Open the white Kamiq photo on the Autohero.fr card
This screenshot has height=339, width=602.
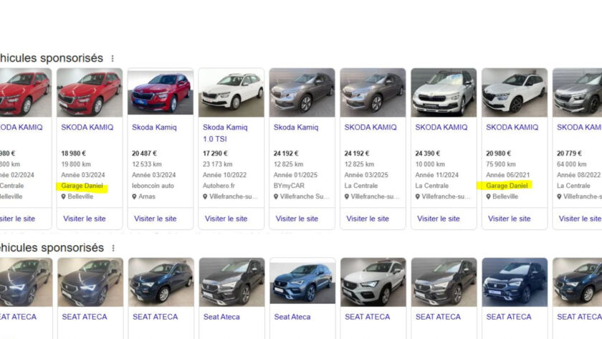pos(231,92)
